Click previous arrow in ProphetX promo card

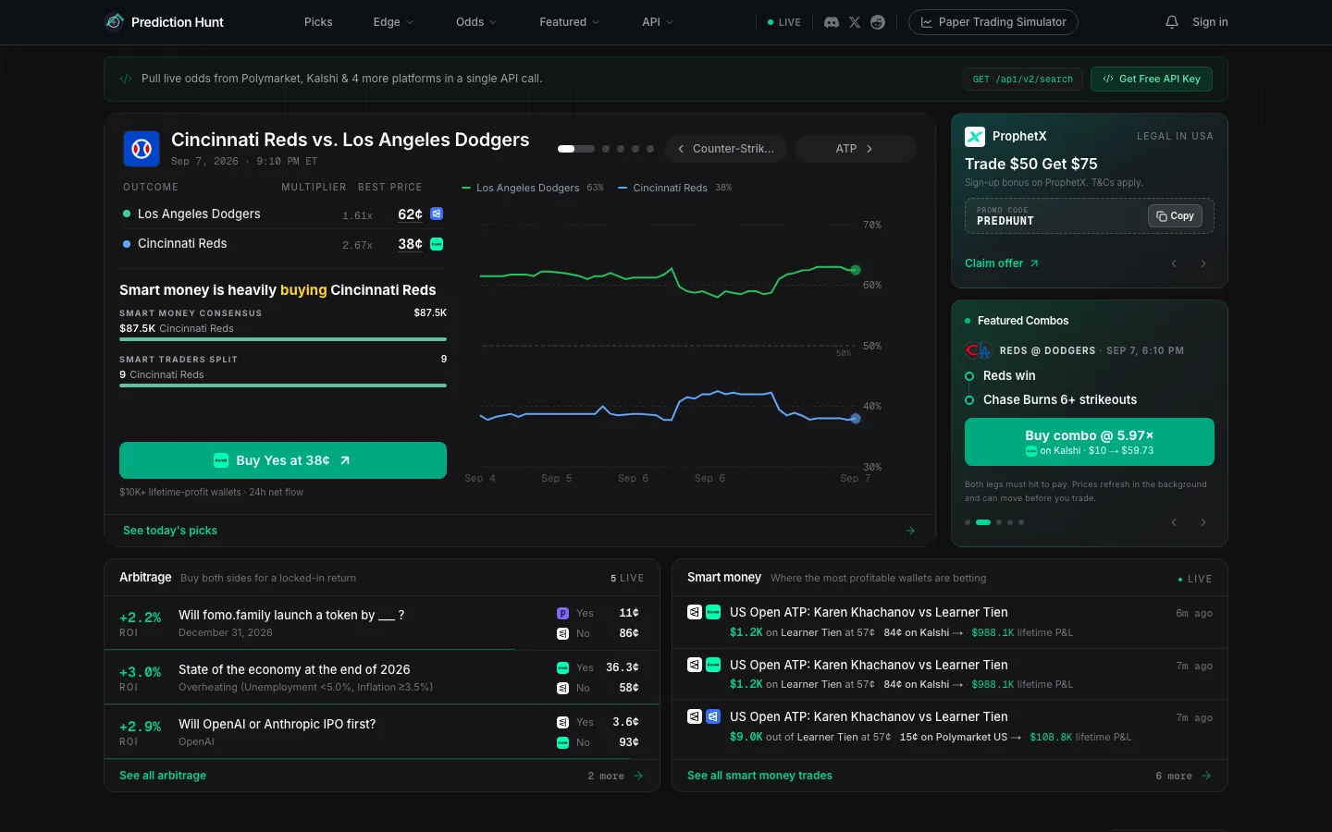(1174, 263)
